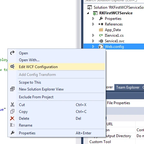Click the red Delete X icon
Image resolution: width=144 pixels, height=144 pixels.
click(x=12, y=118)
